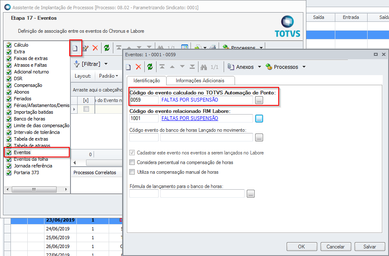Open lookup for TOTVS Automação de Ponto event
This screenshot has width=389, height=256.
[x=259, y=100]
